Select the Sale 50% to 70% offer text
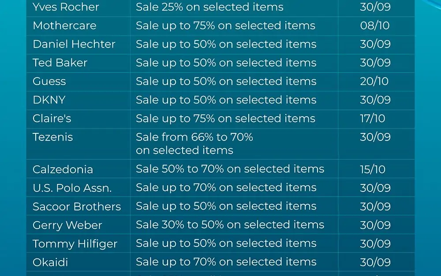 pos(230,169)
